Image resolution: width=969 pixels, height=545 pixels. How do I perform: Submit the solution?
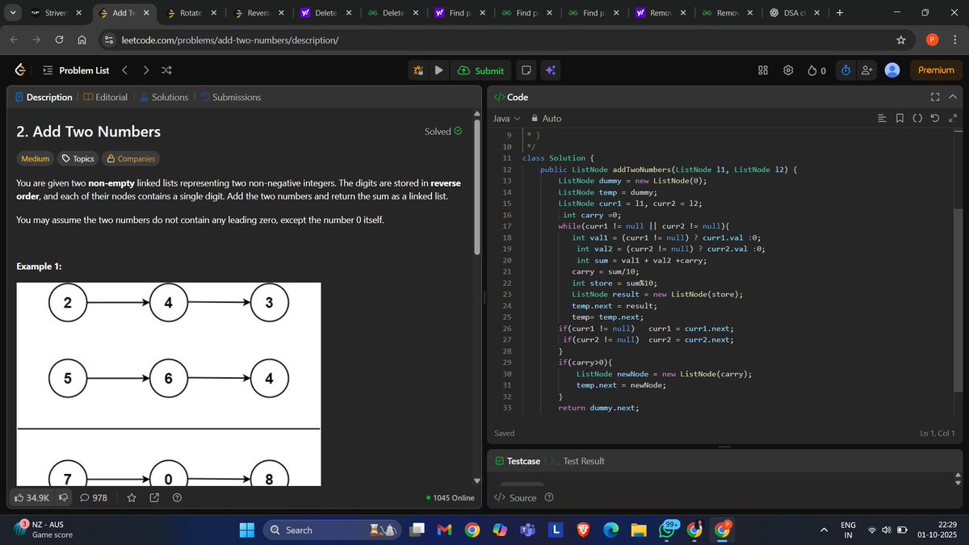point(480,70)
